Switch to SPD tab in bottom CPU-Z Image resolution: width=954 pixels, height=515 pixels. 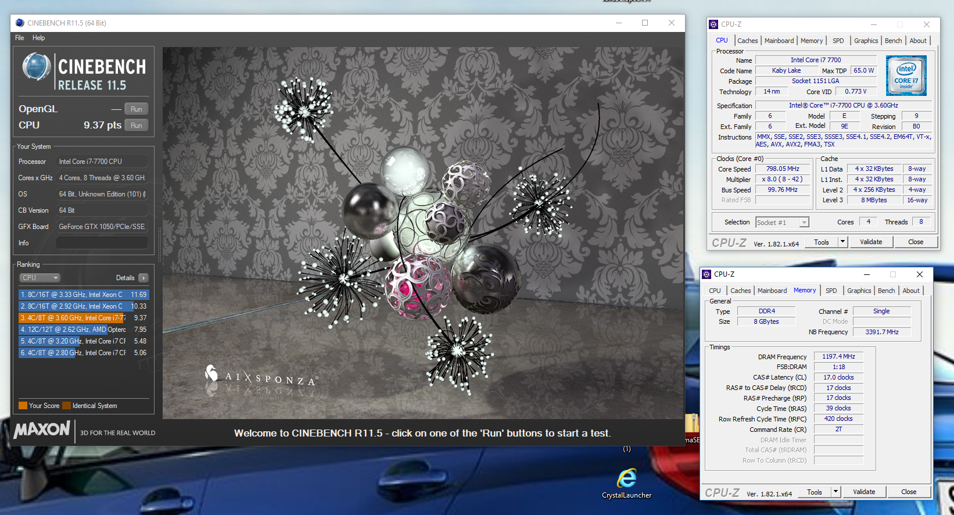[x=831, y=291]
